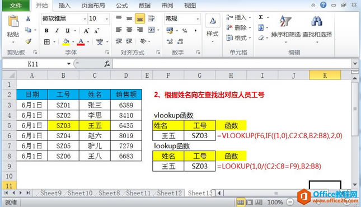Switch to the 页面布局 Page Layout tab

(93, 6)
